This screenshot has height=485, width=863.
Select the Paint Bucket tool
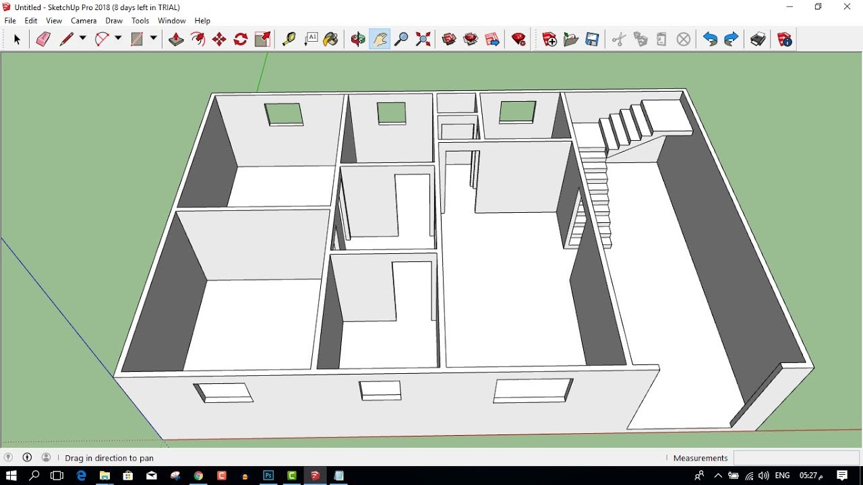click(330, 40)
